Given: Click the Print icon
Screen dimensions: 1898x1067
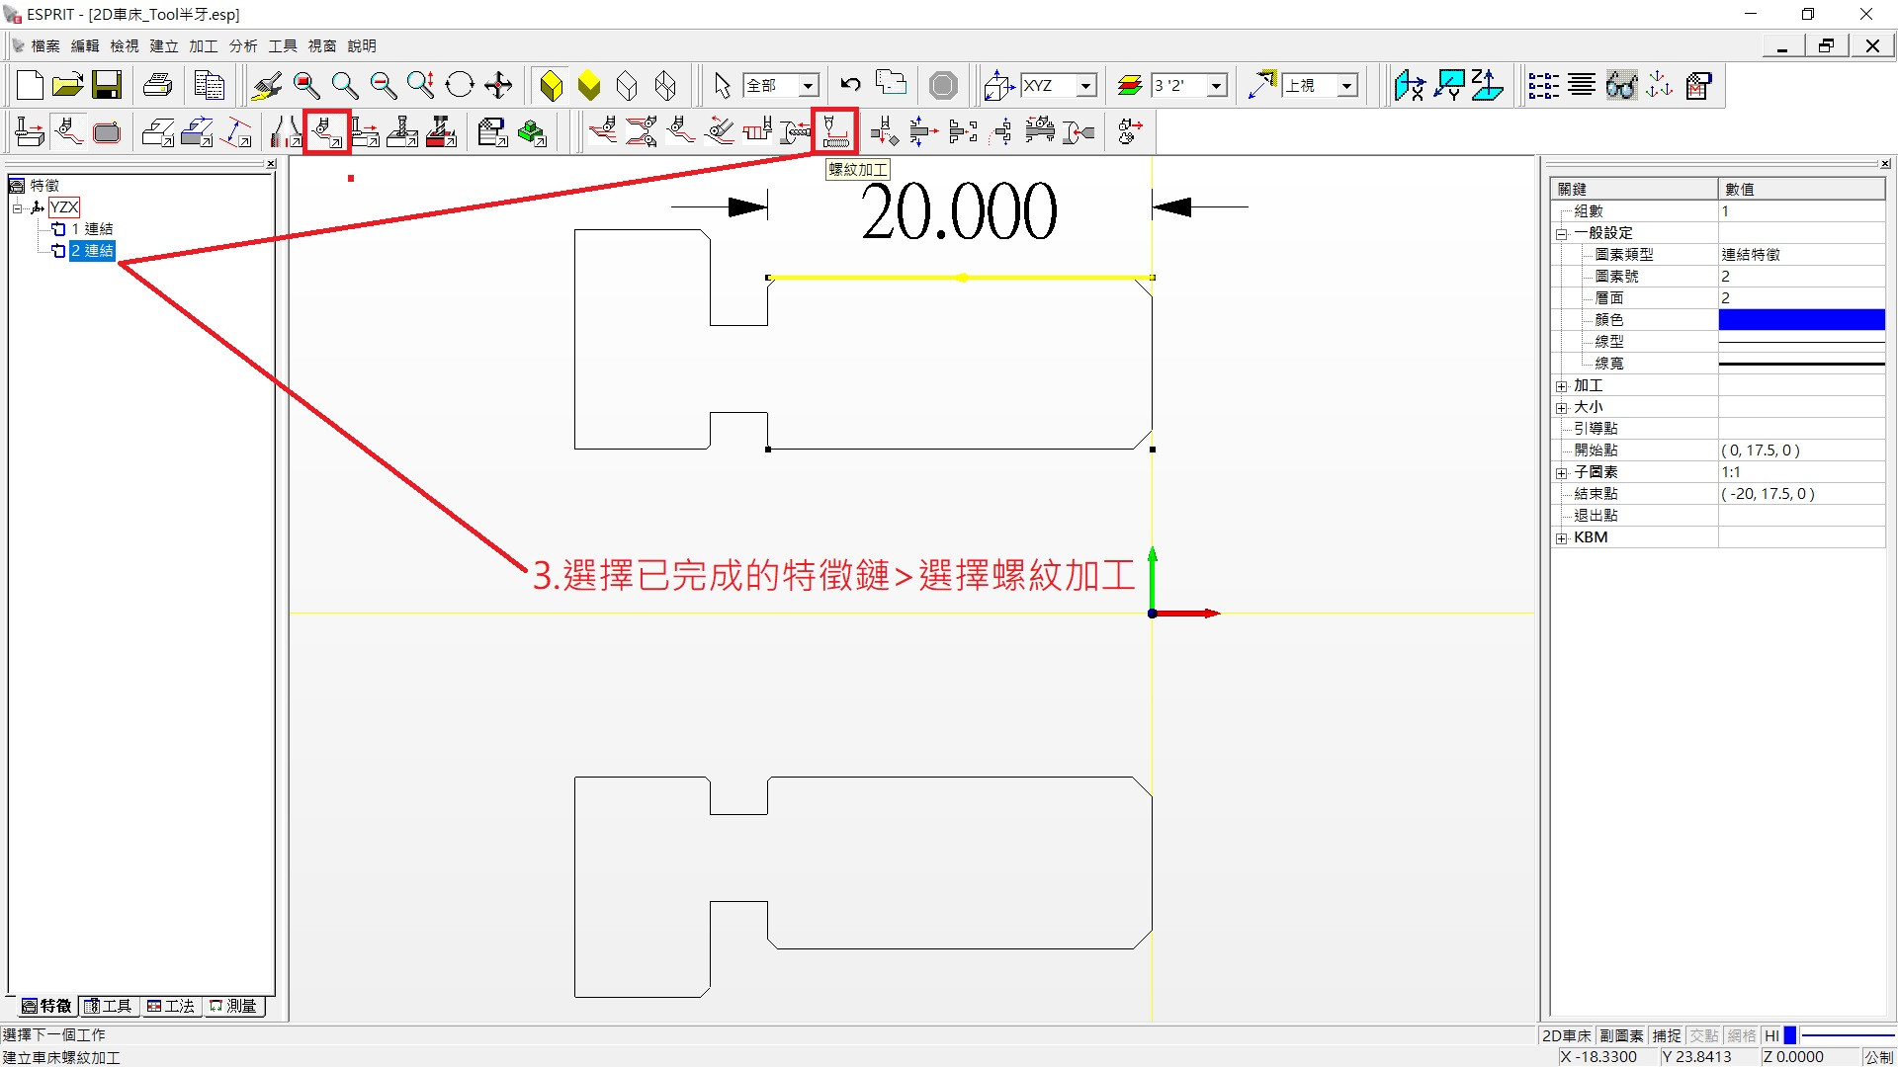Looking at the screenshot, I should tap(158, 86).
